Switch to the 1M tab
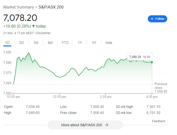This screenshot has height=135, width=177. [x=36, y=43]
